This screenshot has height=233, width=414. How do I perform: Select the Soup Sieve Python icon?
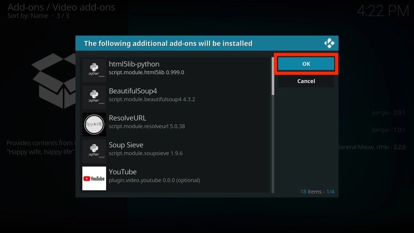pyautogui.click(x=94, y=151)
